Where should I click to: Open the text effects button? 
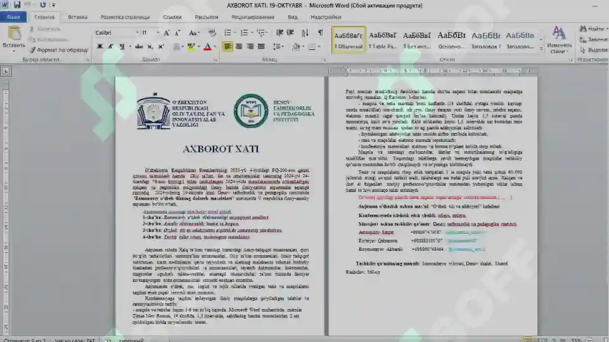(x=177, y=47)
